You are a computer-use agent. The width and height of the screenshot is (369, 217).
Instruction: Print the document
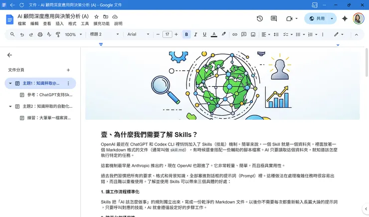40,34
